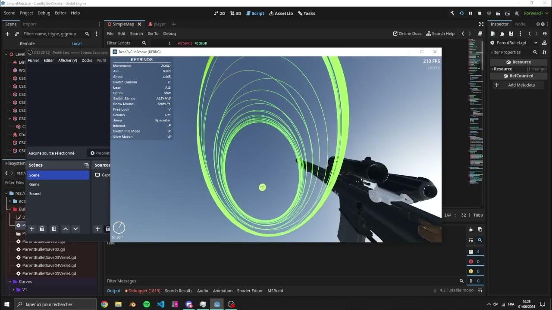Switch to the Node dock tab
Viewport: 552px width, 310px height.
(520, 24)
